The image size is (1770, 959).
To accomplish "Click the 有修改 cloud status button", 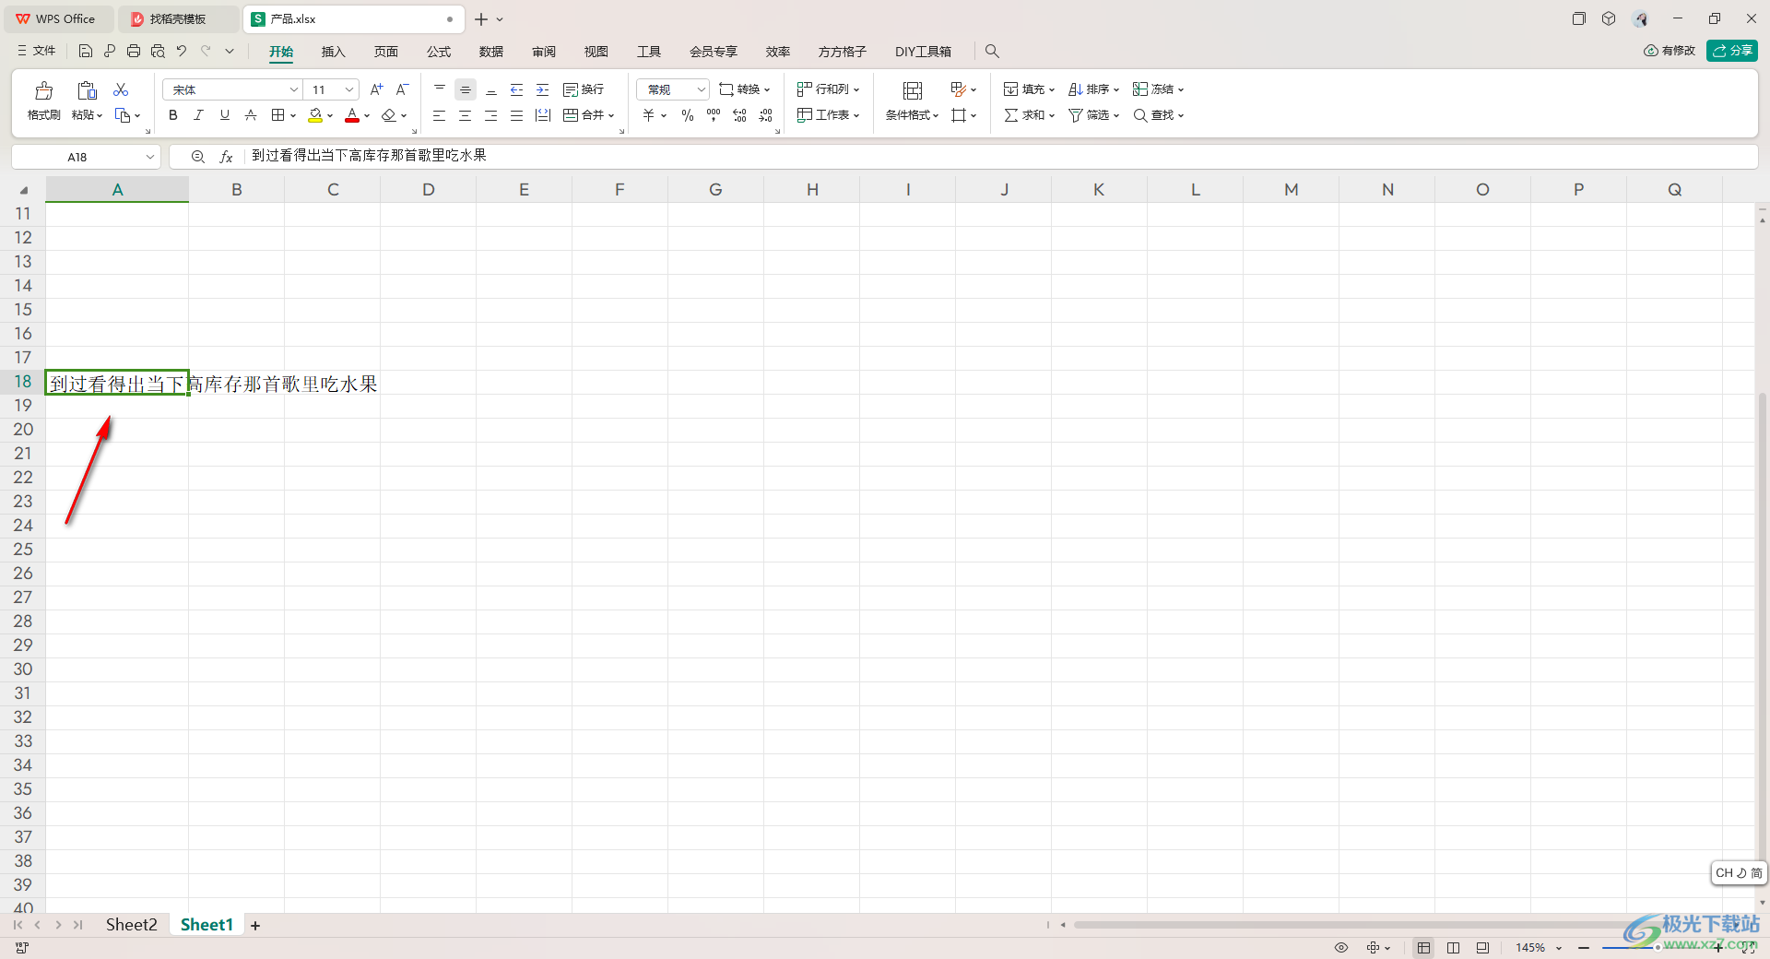I will 1670,51.
